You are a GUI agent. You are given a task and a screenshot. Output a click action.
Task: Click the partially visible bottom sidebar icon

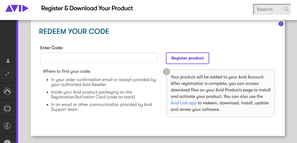[x=7, y=141]
